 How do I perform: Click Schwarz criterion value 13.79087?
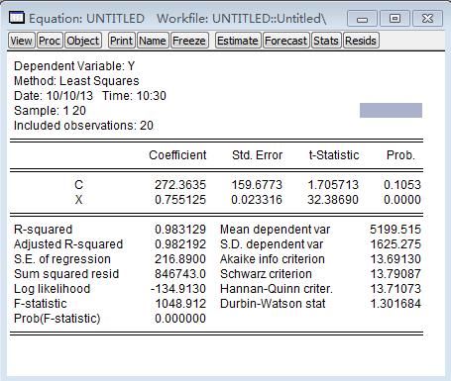coord(395,274)
